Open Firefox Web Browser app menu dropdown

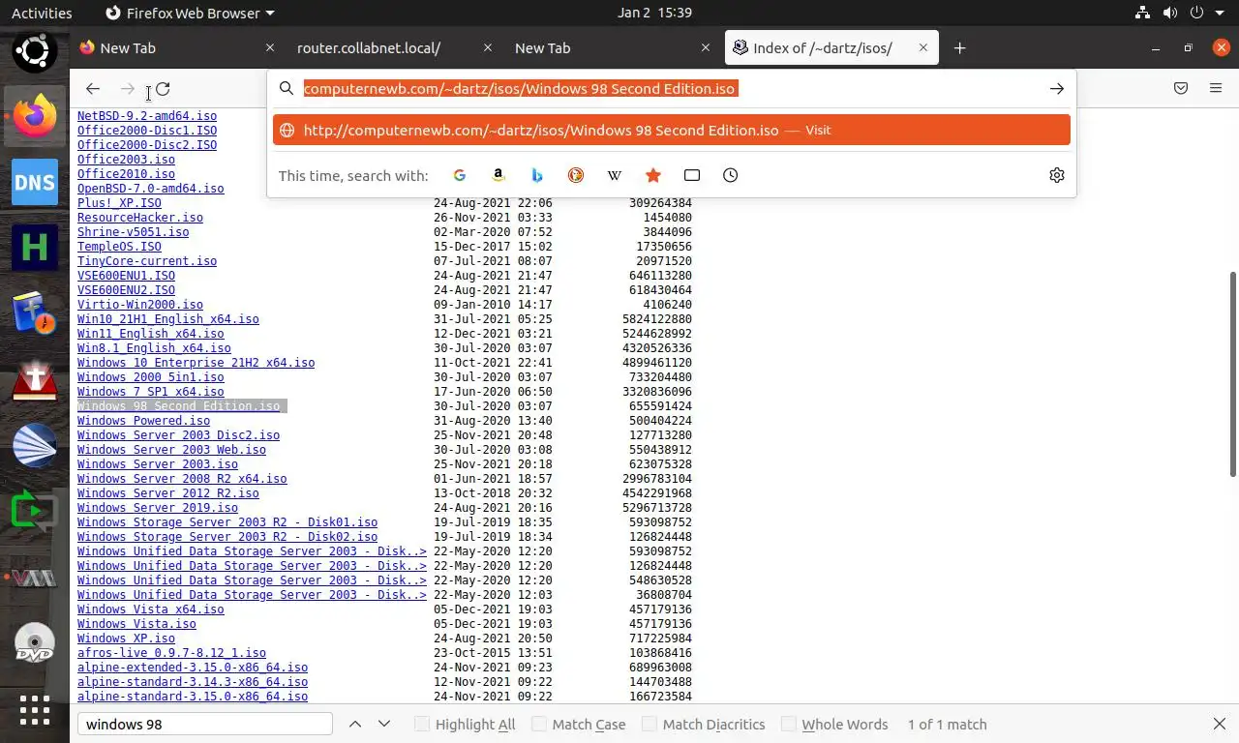[189, 14]
